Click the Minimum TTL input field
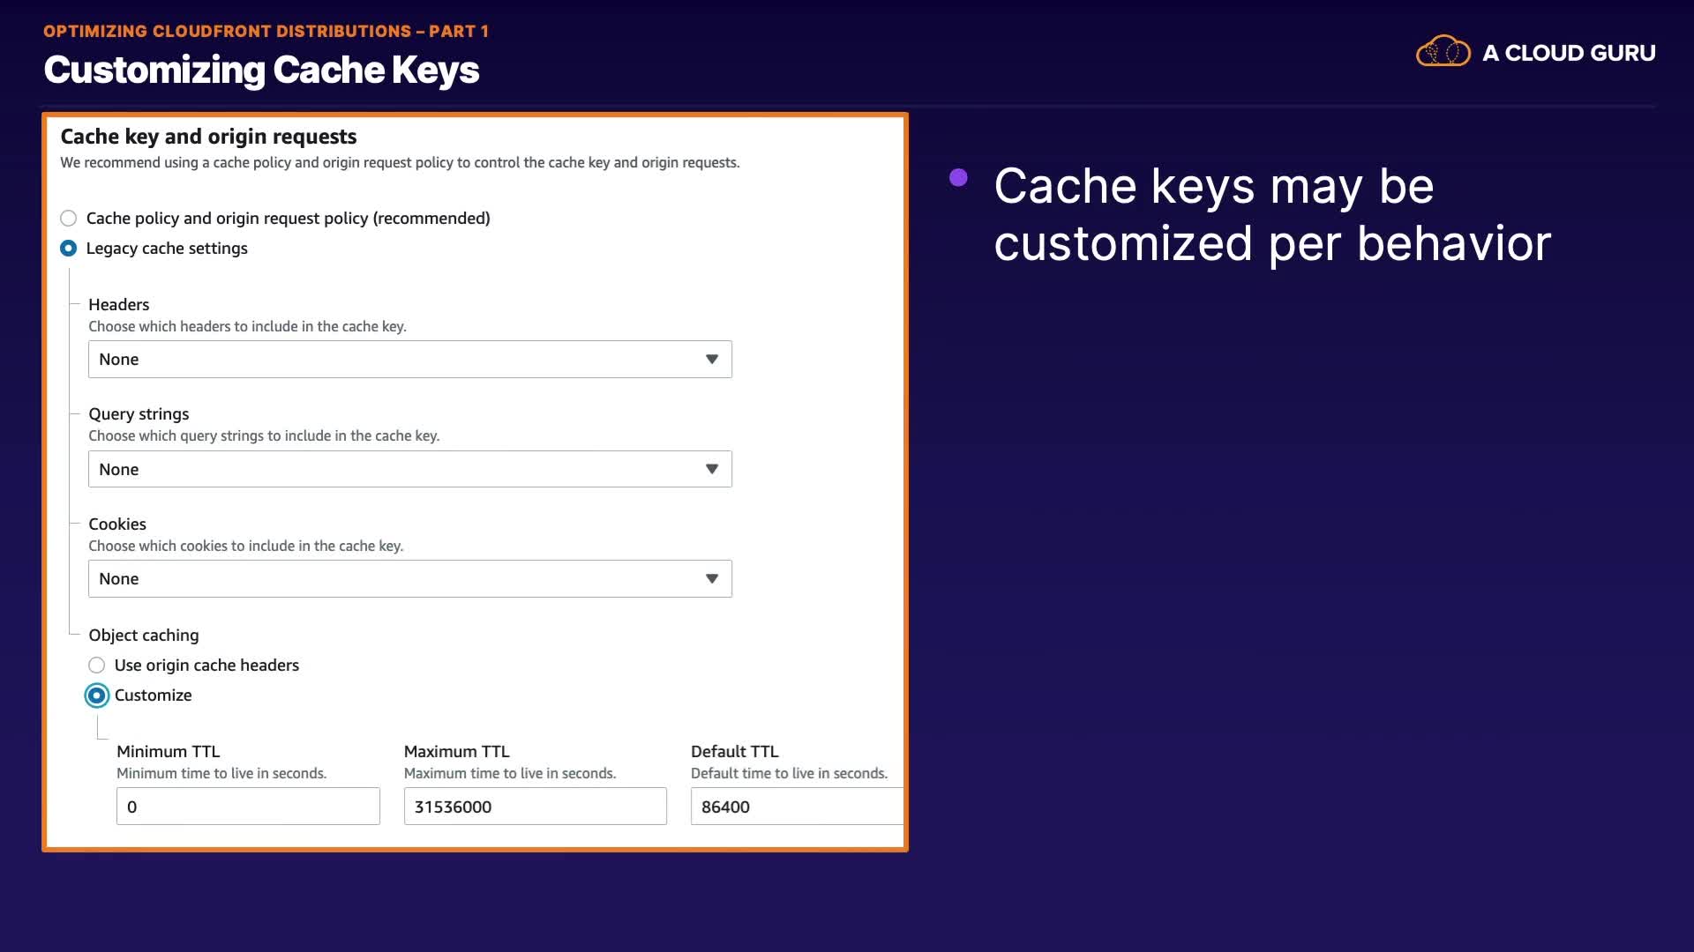Image resolution: width=1694 pixels, height=952 pixels. (248, 807)
